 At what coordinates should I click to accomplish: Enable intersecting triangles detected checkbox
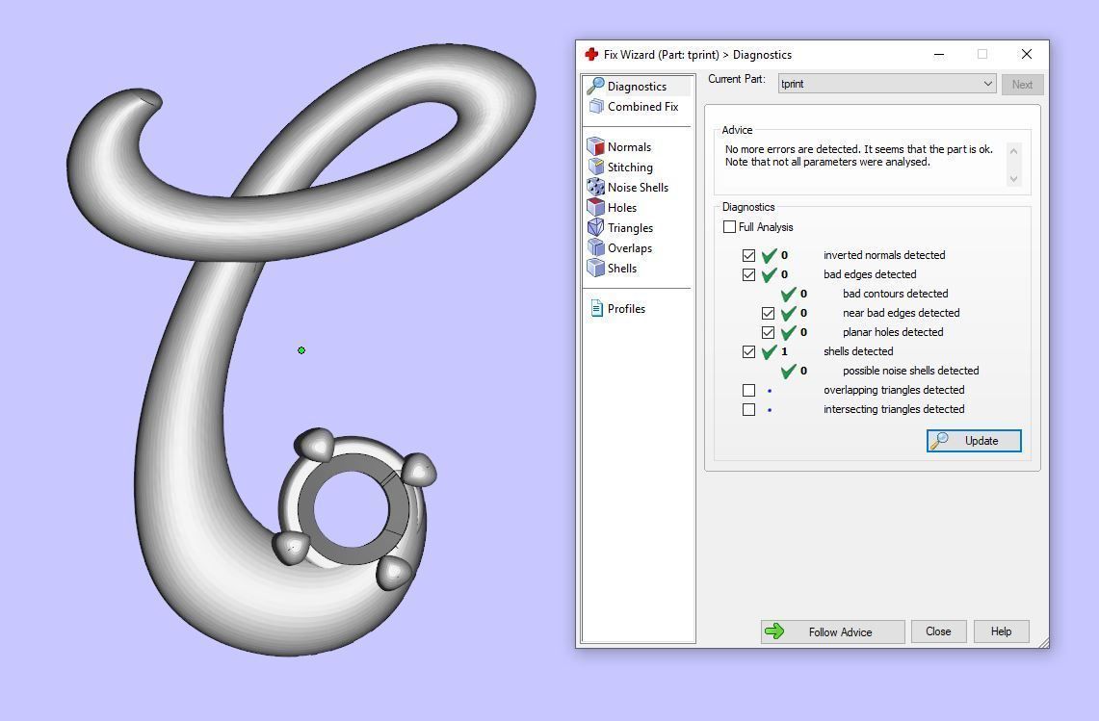coord(748,409)
